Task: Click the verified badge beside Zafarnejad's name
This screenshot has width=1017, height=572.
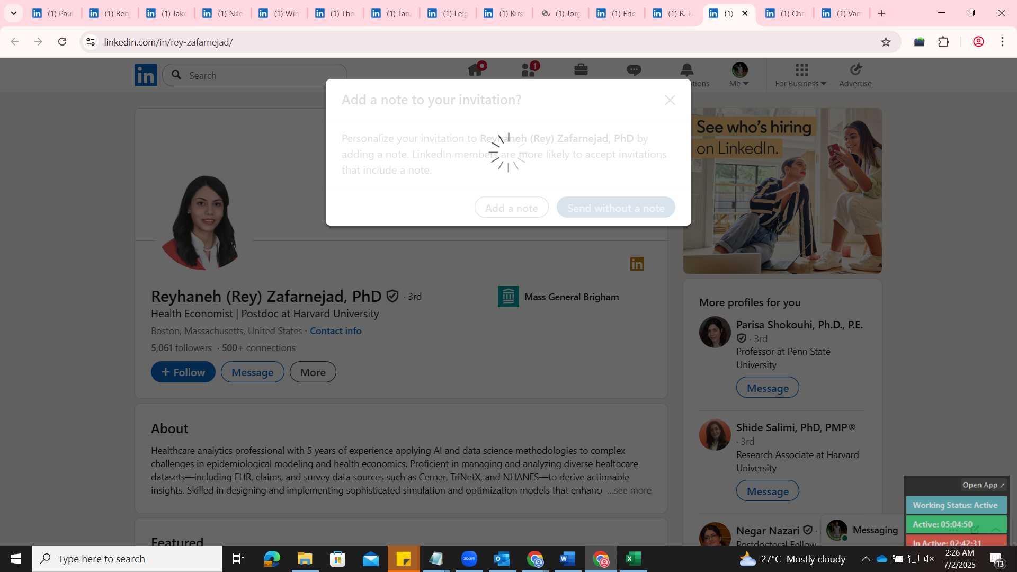Action: tap(392, 296)
